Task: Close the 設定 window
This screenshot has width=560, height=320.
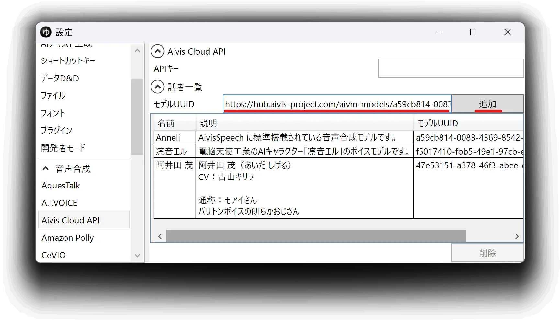Action: pyautogui.click(x=508, y=32)
